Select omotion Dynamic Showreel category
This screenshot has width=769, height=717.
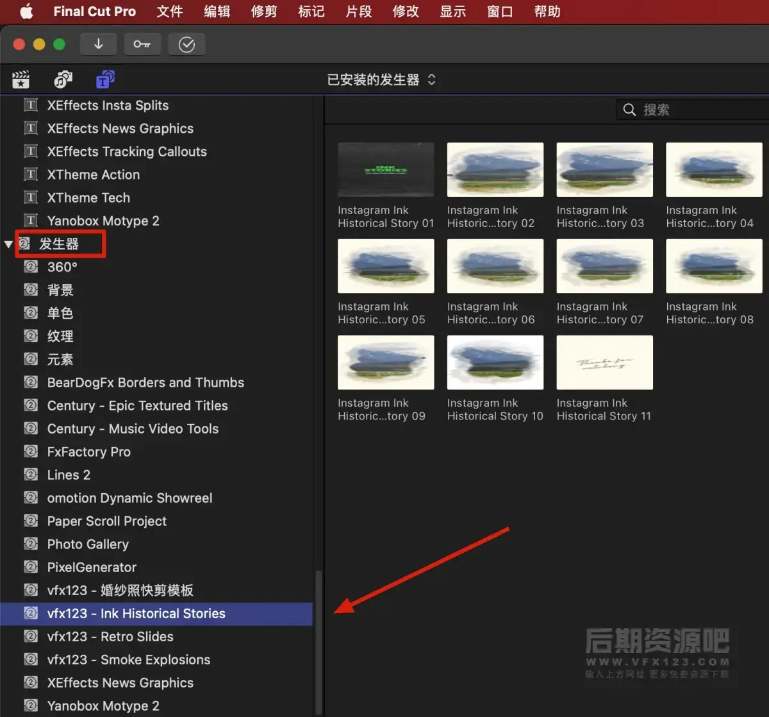coord(156,498)
